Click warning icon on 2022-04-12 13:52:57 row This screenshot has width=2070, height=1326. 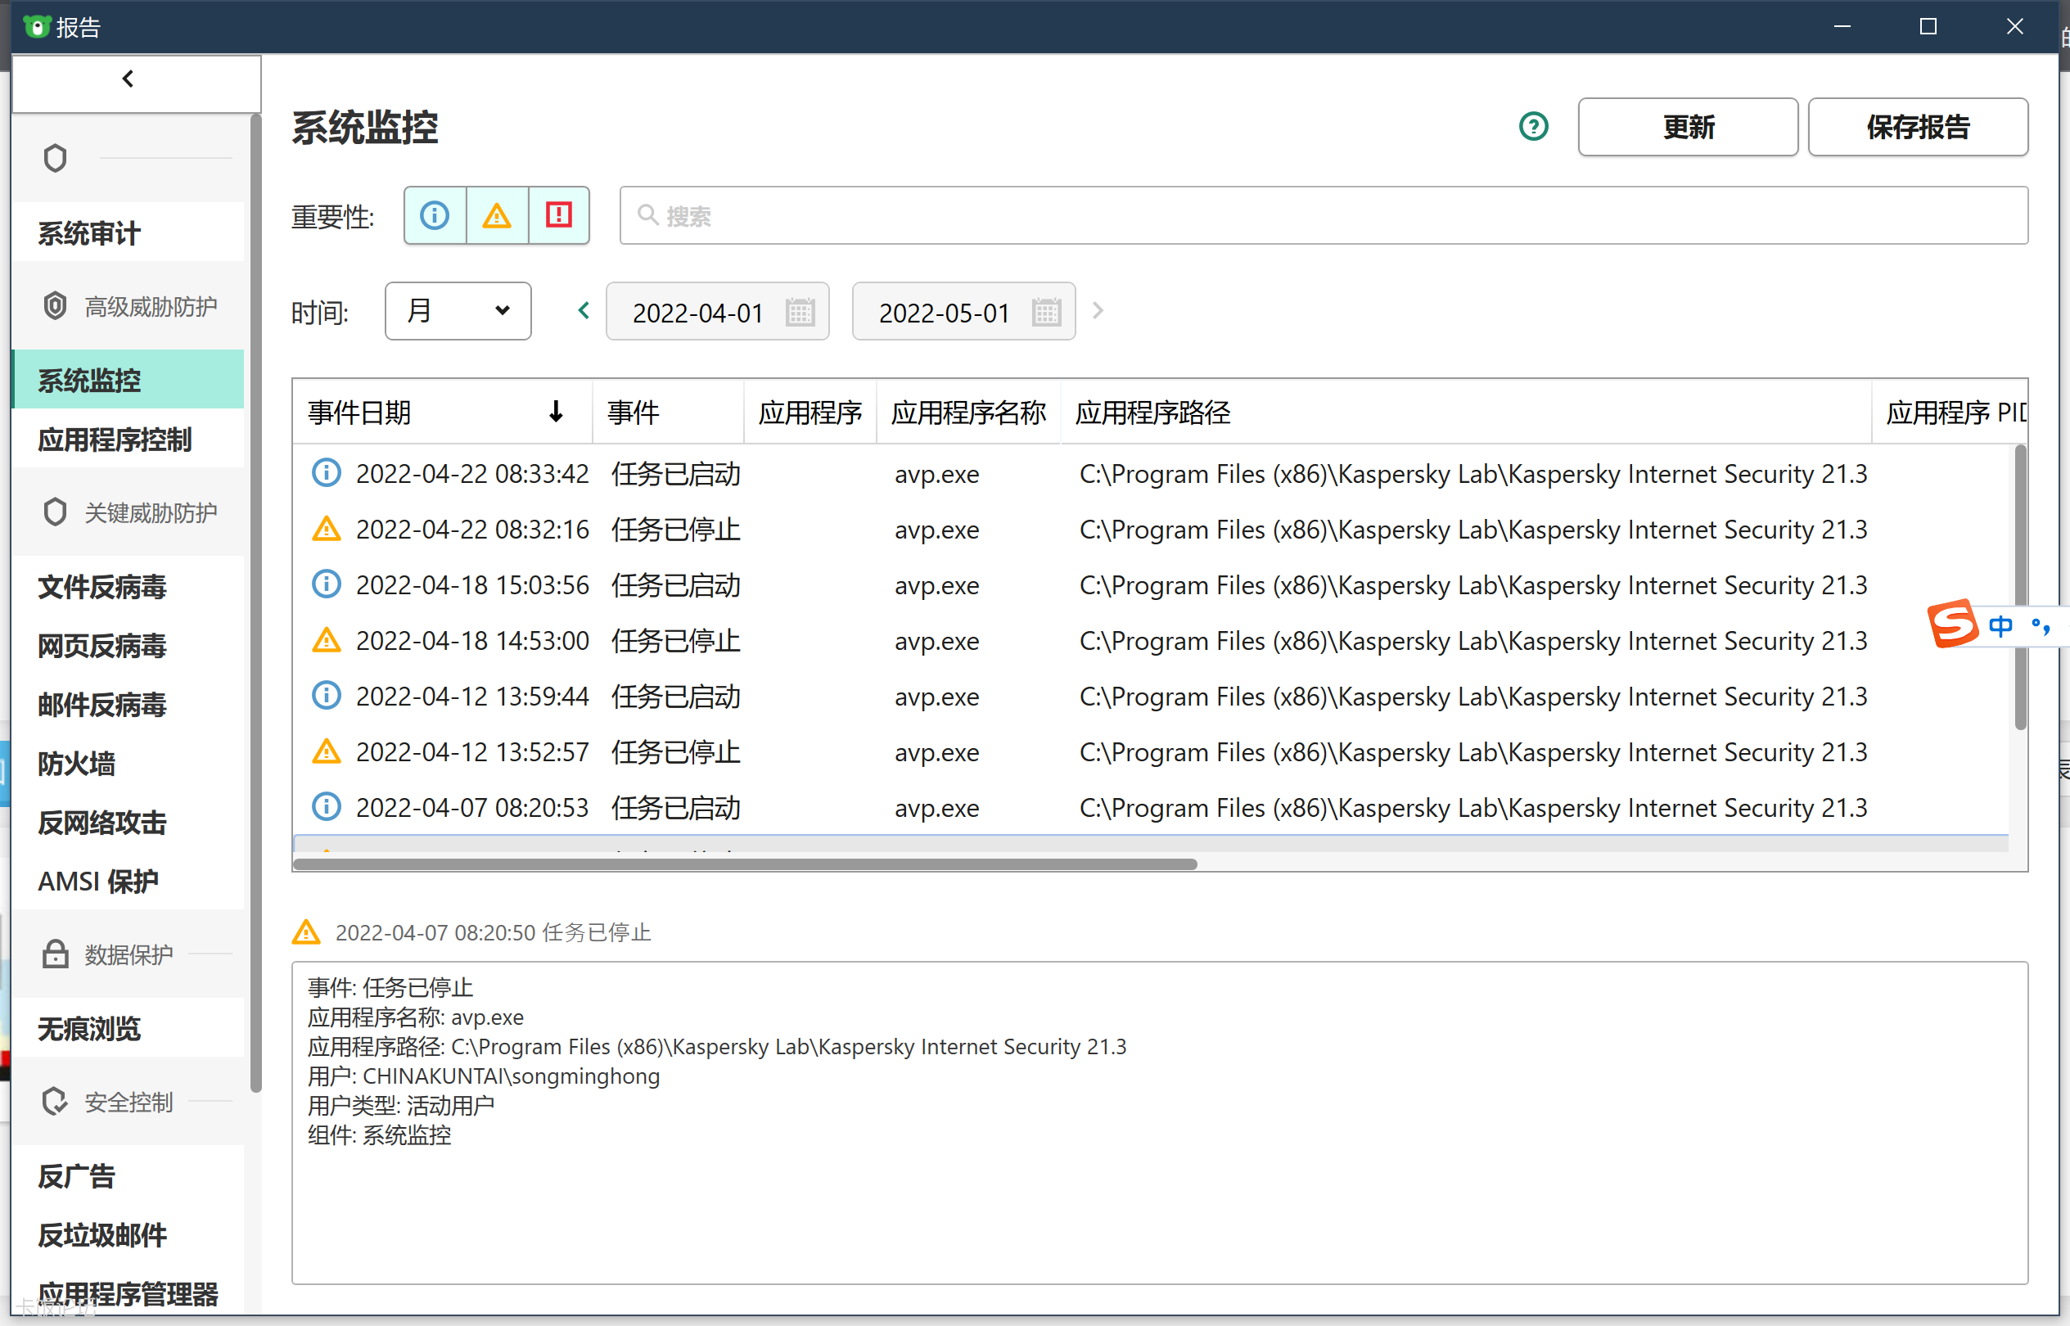(x=327, y=751)
